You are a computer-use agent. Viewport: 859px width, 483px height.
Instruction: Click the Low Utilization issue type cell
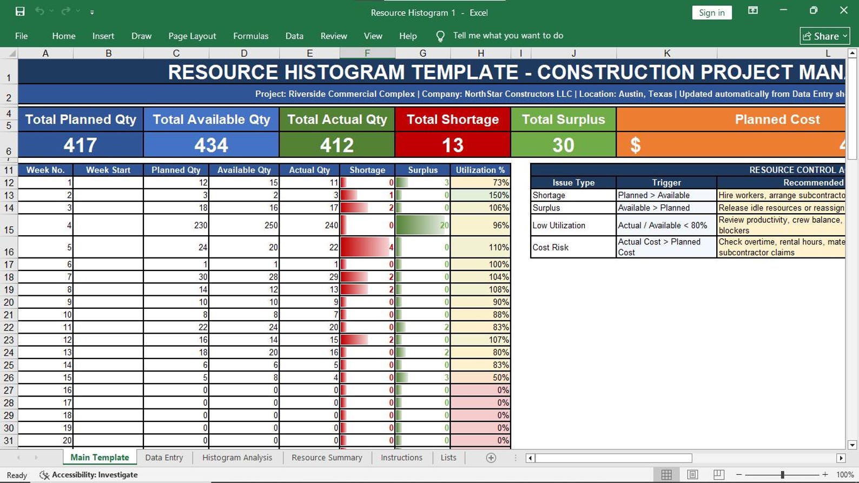coord(573,225)
